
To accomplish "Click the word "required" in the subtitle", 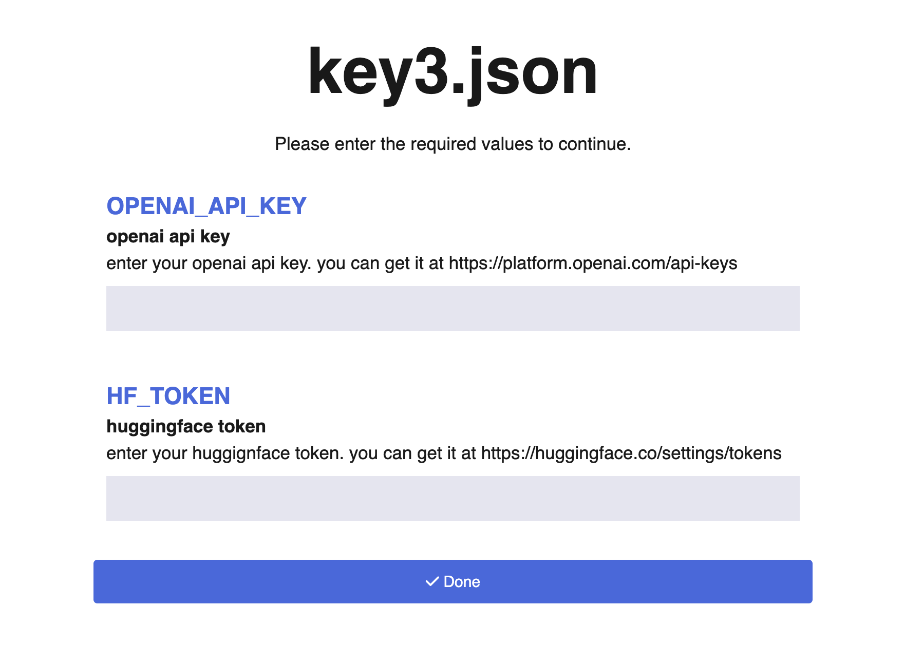I will pos(441,144).
